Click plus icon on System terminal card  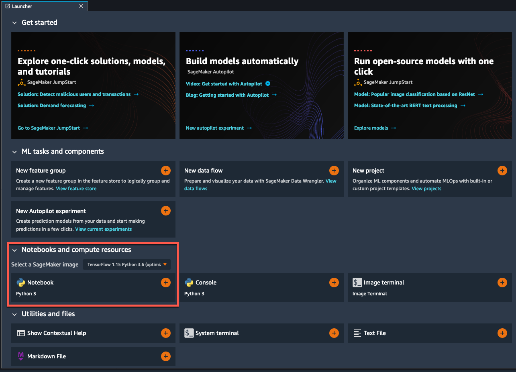coord(334,333)
